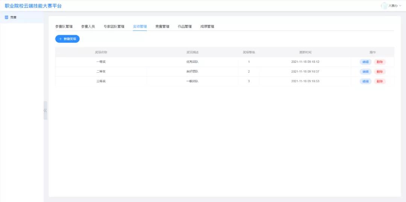Delete the 三等奖 award row

tap(380, 81)
